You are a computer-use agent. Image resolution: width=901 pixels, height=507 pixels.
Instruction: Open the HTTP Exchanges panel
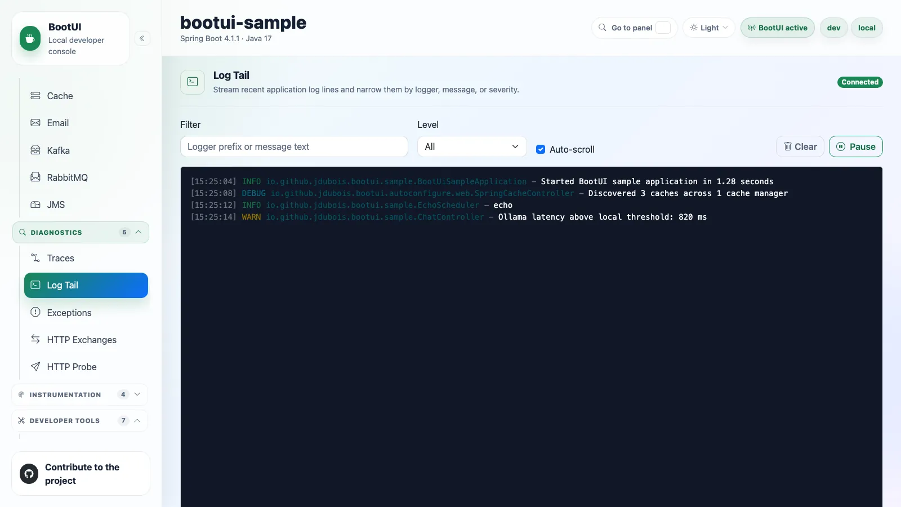[x=86, y=340]
